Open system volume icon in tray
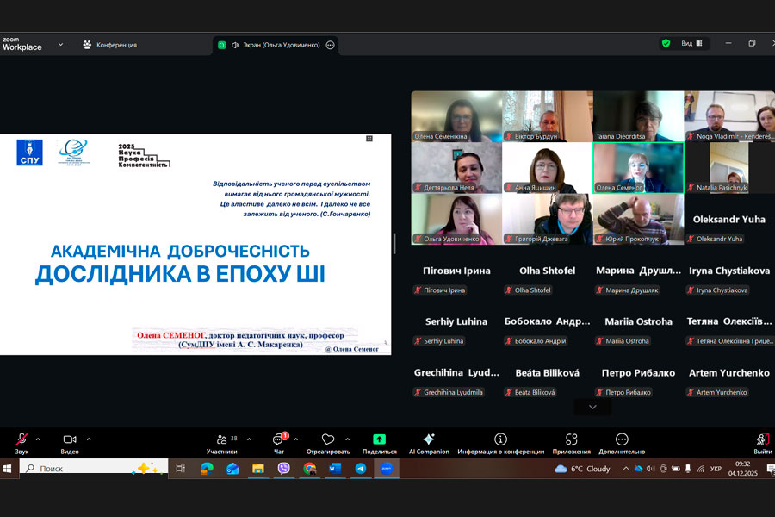 tap(650, 469)
